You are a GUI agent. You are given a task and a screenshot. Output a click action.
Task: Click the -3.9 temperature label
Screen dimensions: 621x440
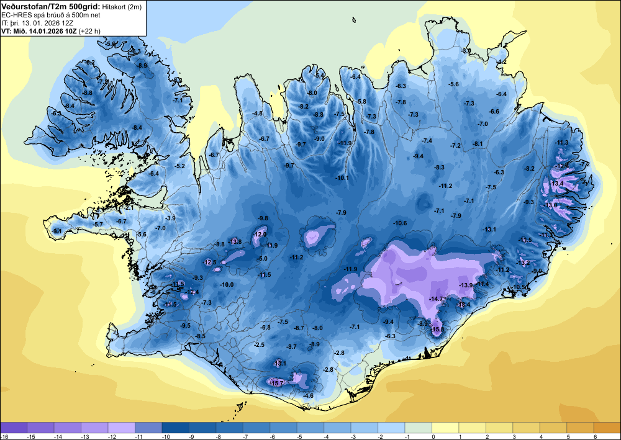pyautogui.click(x=170, y=218)
